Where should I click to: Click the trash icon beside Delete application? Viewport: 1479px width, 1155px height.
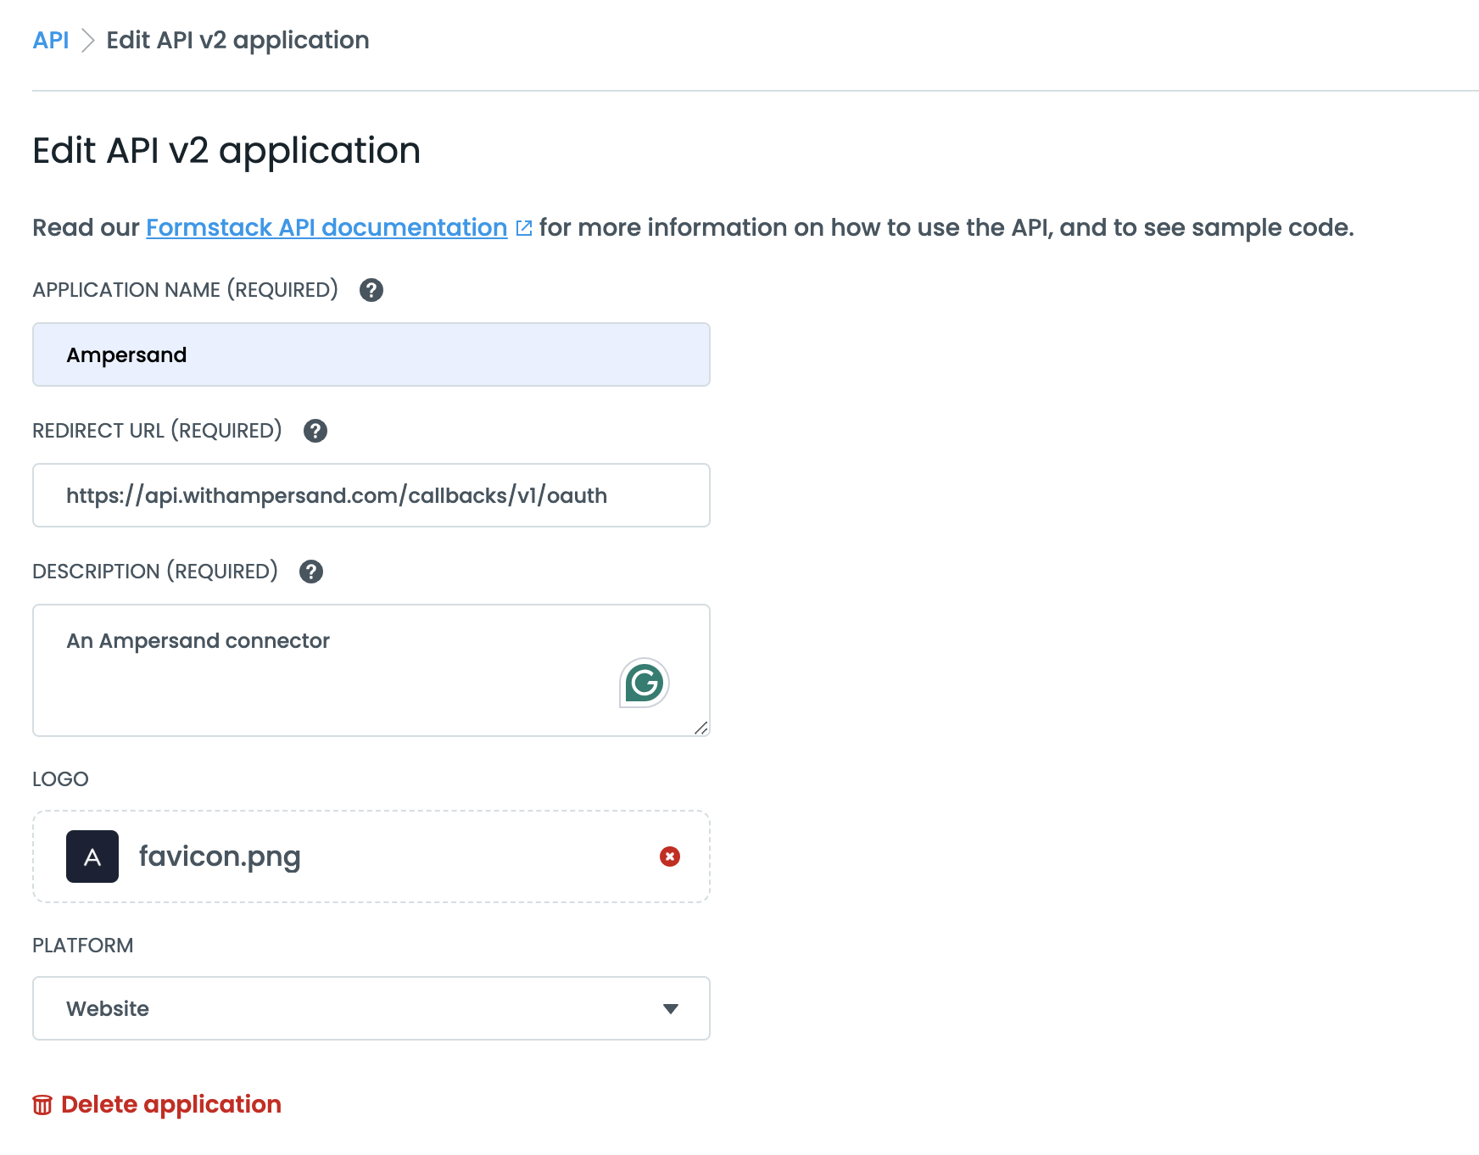pyautogui.click(x=42, y=1105)
